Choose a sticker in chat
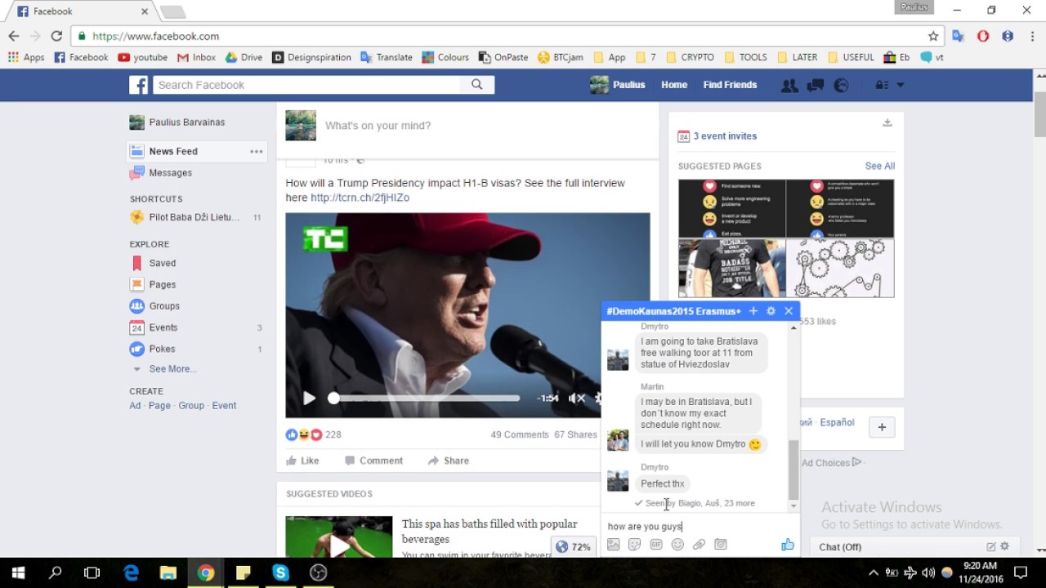The height and width of the screenshot is (588, 1046). click(634, 545)
